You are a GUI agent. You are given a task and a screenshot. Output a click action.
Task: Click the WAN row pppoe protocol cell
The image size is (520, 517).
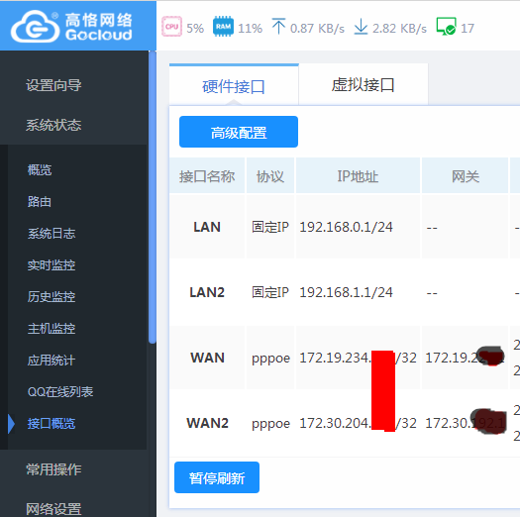click(271, 359)
